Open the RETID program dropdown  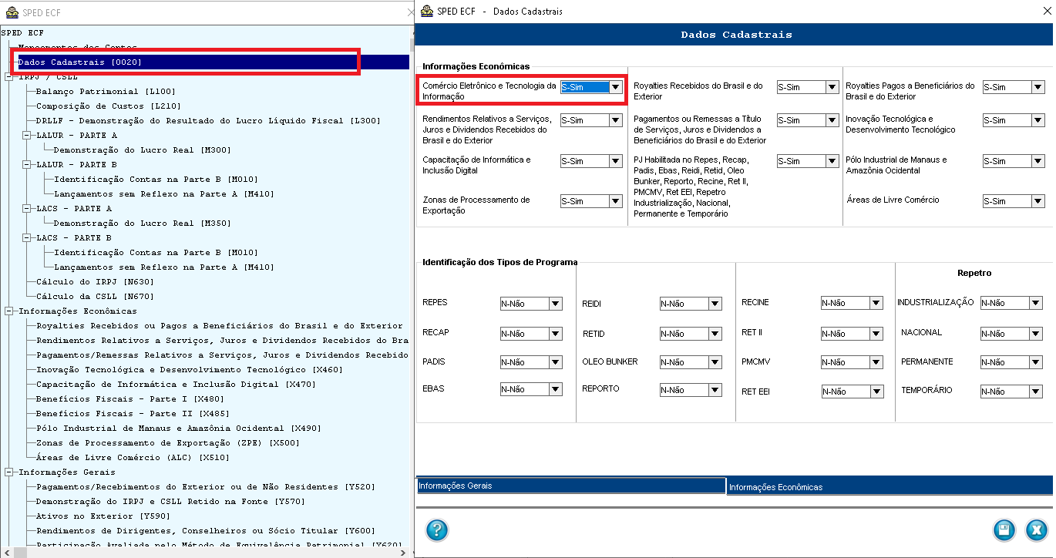715,334
